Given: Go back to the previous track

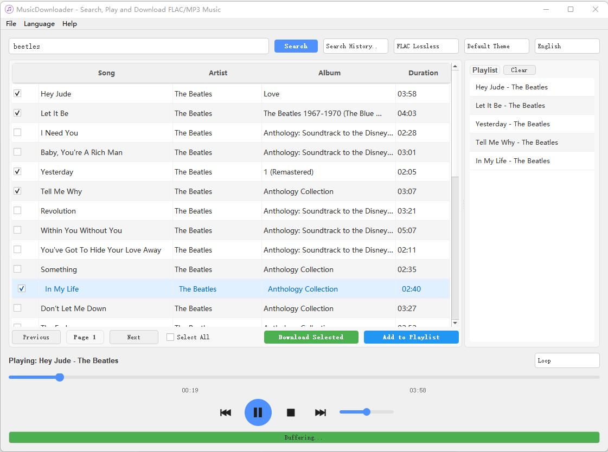Looking at the screenshot, I should (x=226, y=412).
